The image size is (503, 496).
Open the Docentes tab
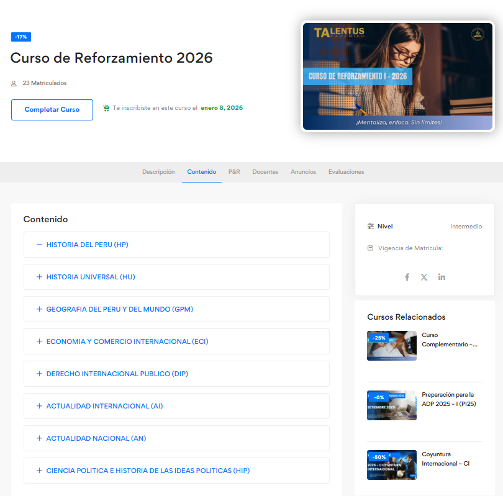(x=265, y=172)
